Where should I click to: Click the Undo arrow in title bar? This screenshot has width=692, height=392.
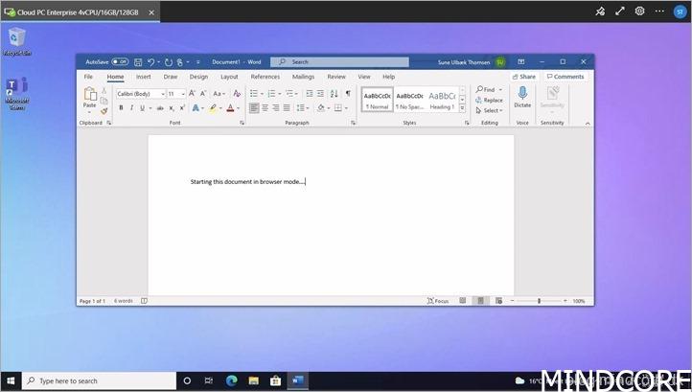pyautogui.click(x=151, y=62)
